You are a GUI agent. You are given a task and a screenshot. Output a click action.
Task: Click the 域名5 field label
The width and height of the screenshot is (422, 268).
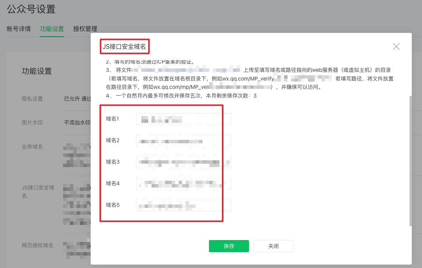(x=113, y=205)
